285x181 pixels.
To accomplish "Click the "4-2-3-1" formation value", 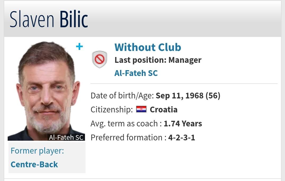I will [182, 137].
